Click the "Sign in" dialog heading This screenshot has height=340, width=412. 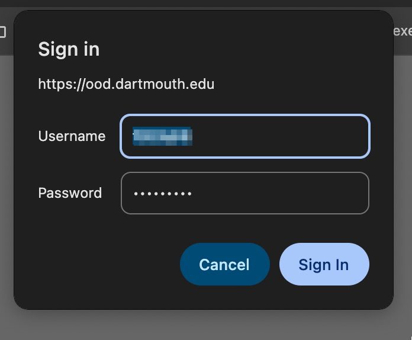(69, 49)
